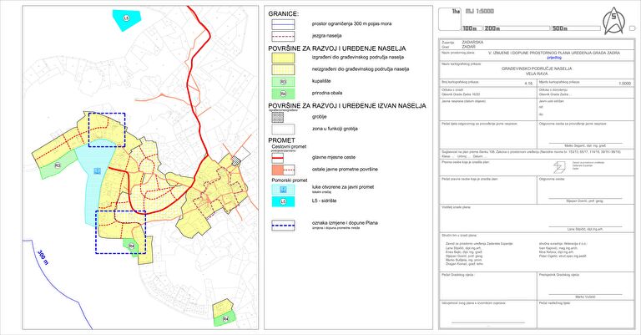Click the 'Marko Vučetić' signature name
Screen dimensions: 641x335
(x=585, y=297)
